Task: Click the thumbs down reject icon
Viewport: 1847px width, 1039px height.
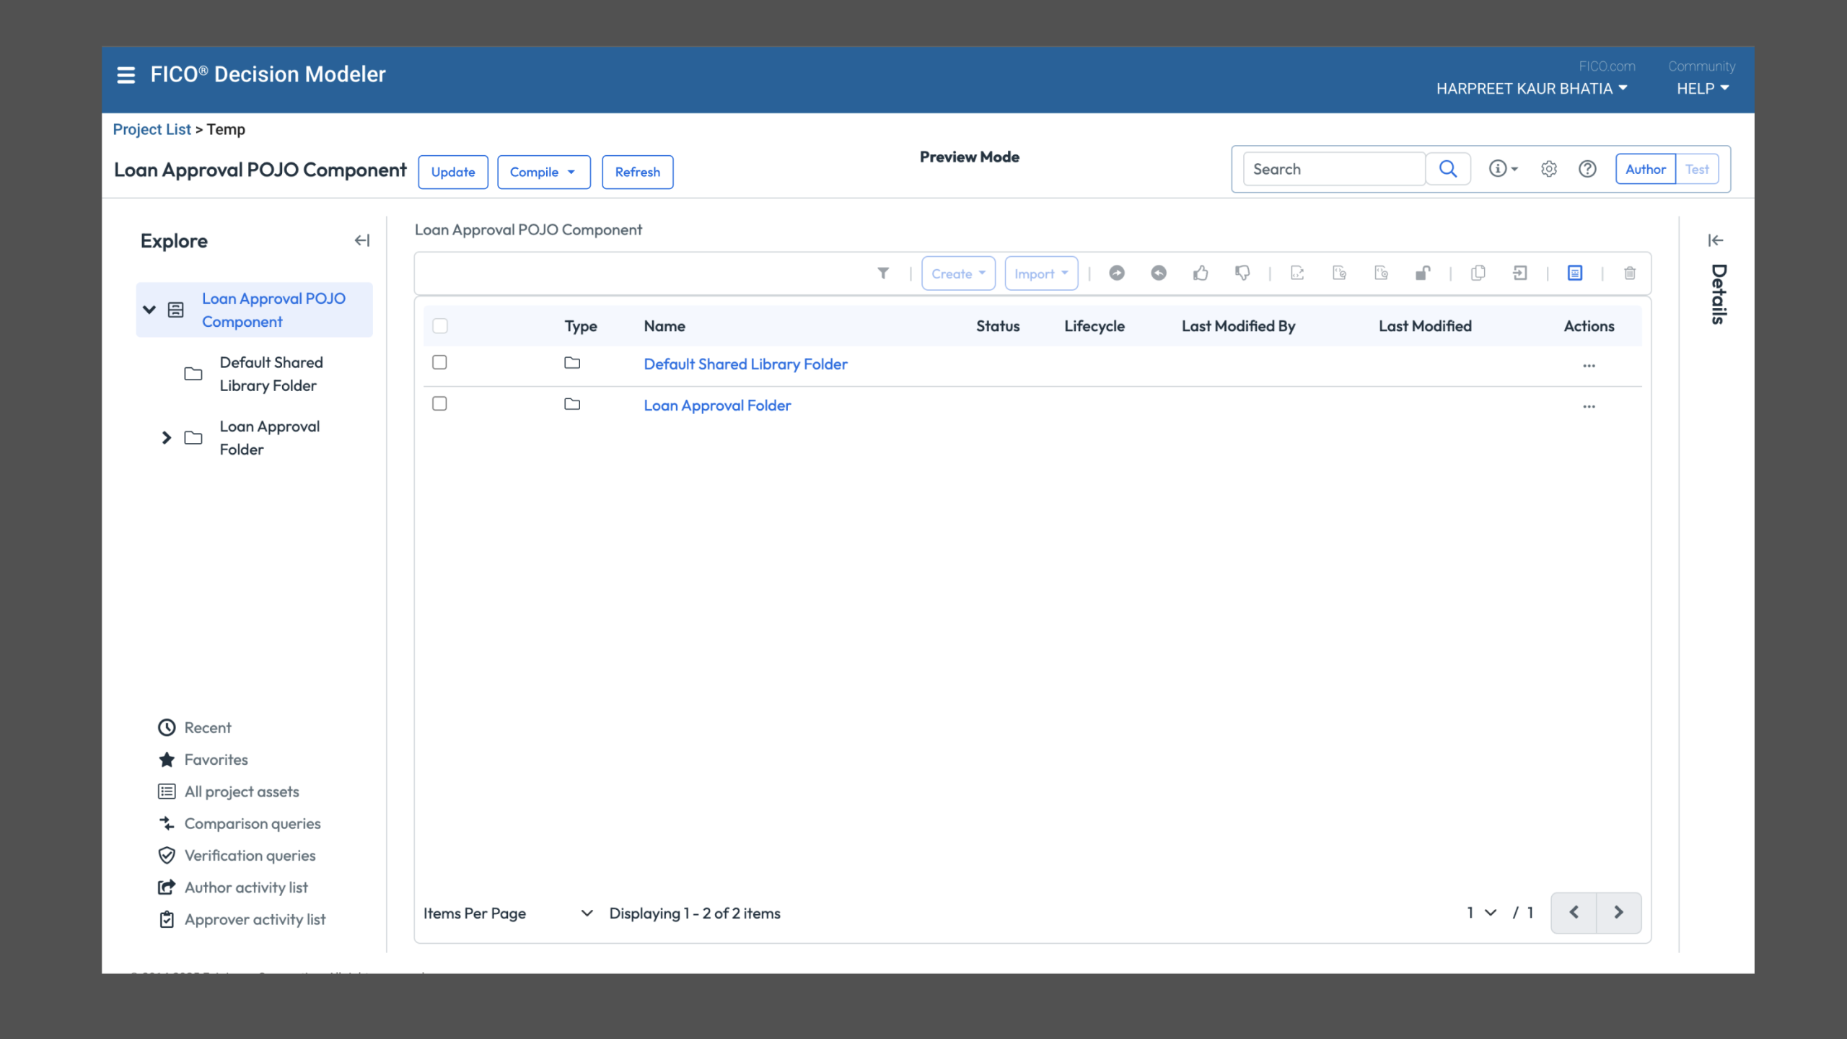Action: point(1242,273)
